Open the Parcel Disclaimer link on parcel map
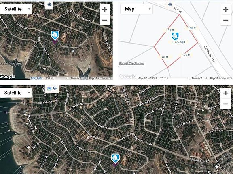Image resolution: width=233 pixels, height=174 pixels. (131, 64)
